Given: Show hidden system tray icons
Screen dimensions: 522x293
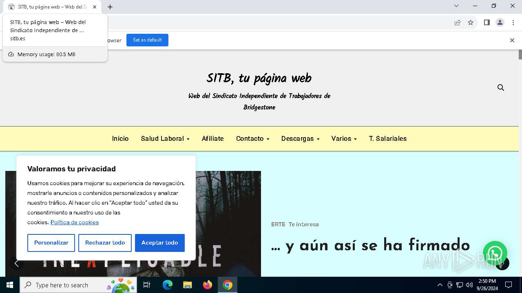Looking at the screenshot, I should tap(440, 285).
